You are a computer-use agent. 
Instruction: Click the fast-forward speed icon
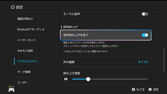(66, 79)
